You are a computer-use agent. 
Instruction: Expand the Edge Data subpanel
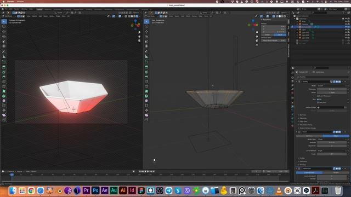(303, 121)
